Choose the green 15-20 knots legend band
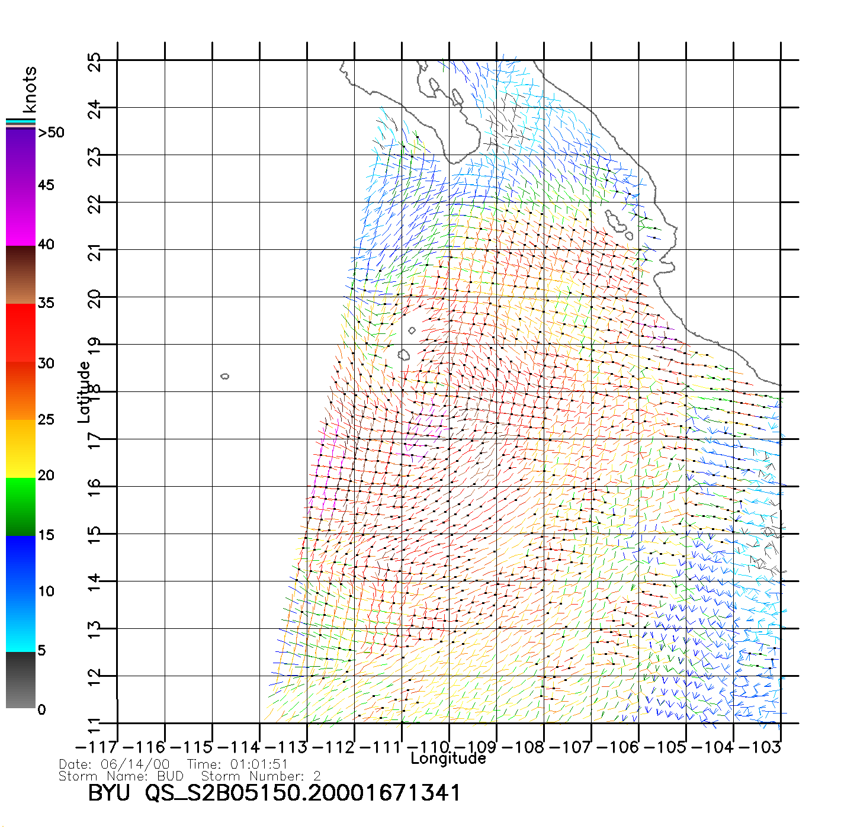 click(x=20, y=507)
